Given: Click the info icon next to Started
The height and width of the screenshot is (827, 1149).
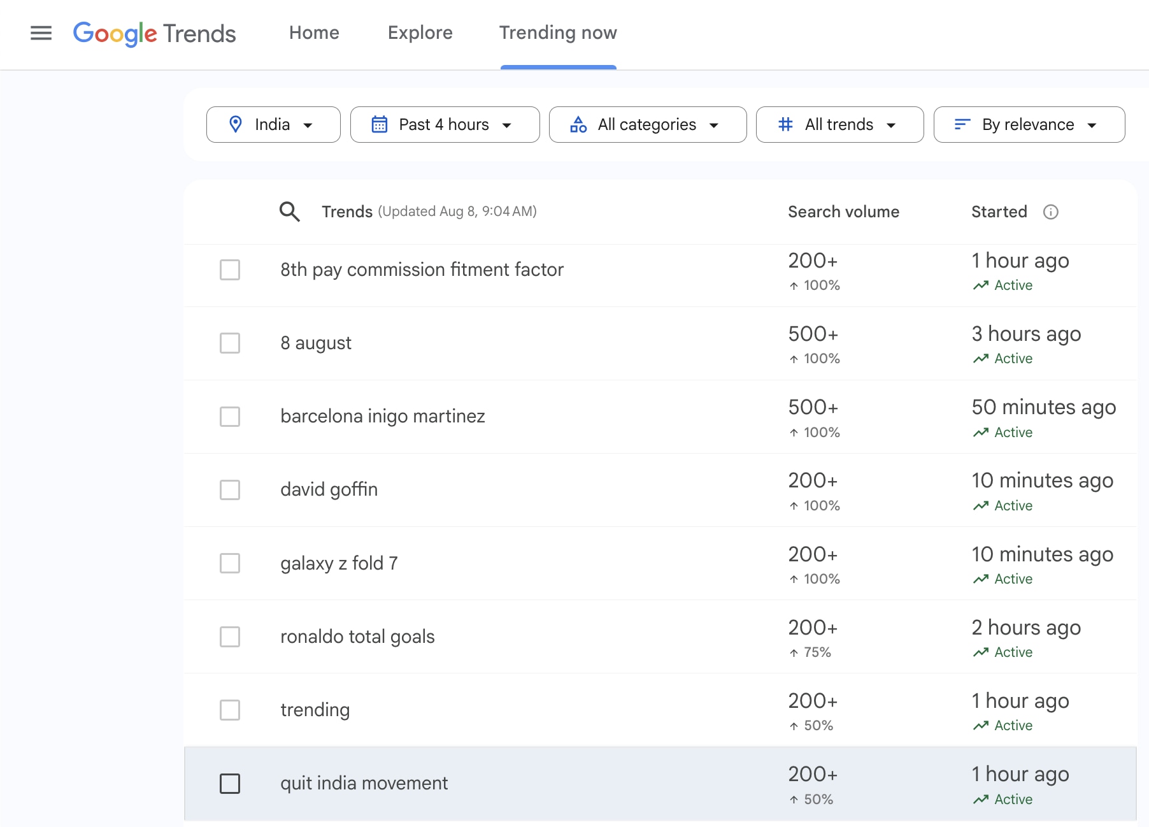Looking at the screenshot, I should (1050, 212).
